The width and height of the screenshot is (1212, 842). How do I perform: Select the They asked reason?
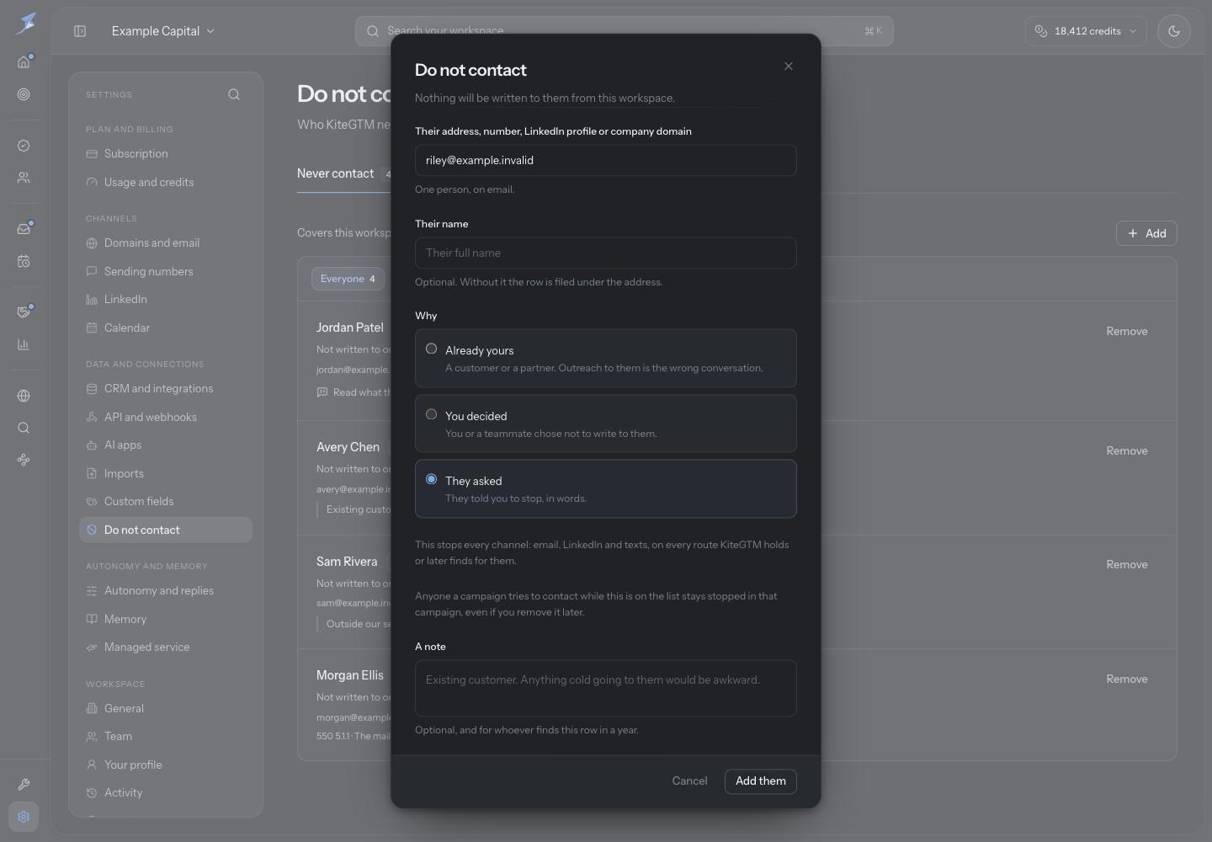606,489
